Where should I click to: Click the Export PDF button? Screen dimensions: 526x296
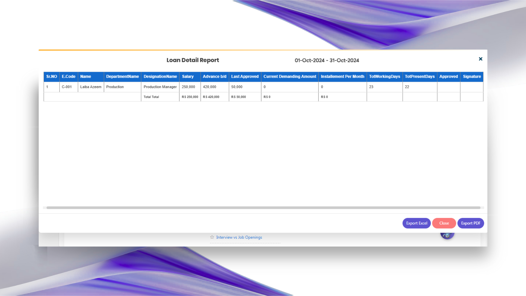tap(470, 223)
